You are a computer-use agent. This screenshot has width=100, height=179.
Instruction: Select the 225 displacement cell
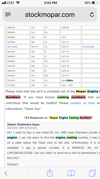pyautogui.click(x=37, y=32)
